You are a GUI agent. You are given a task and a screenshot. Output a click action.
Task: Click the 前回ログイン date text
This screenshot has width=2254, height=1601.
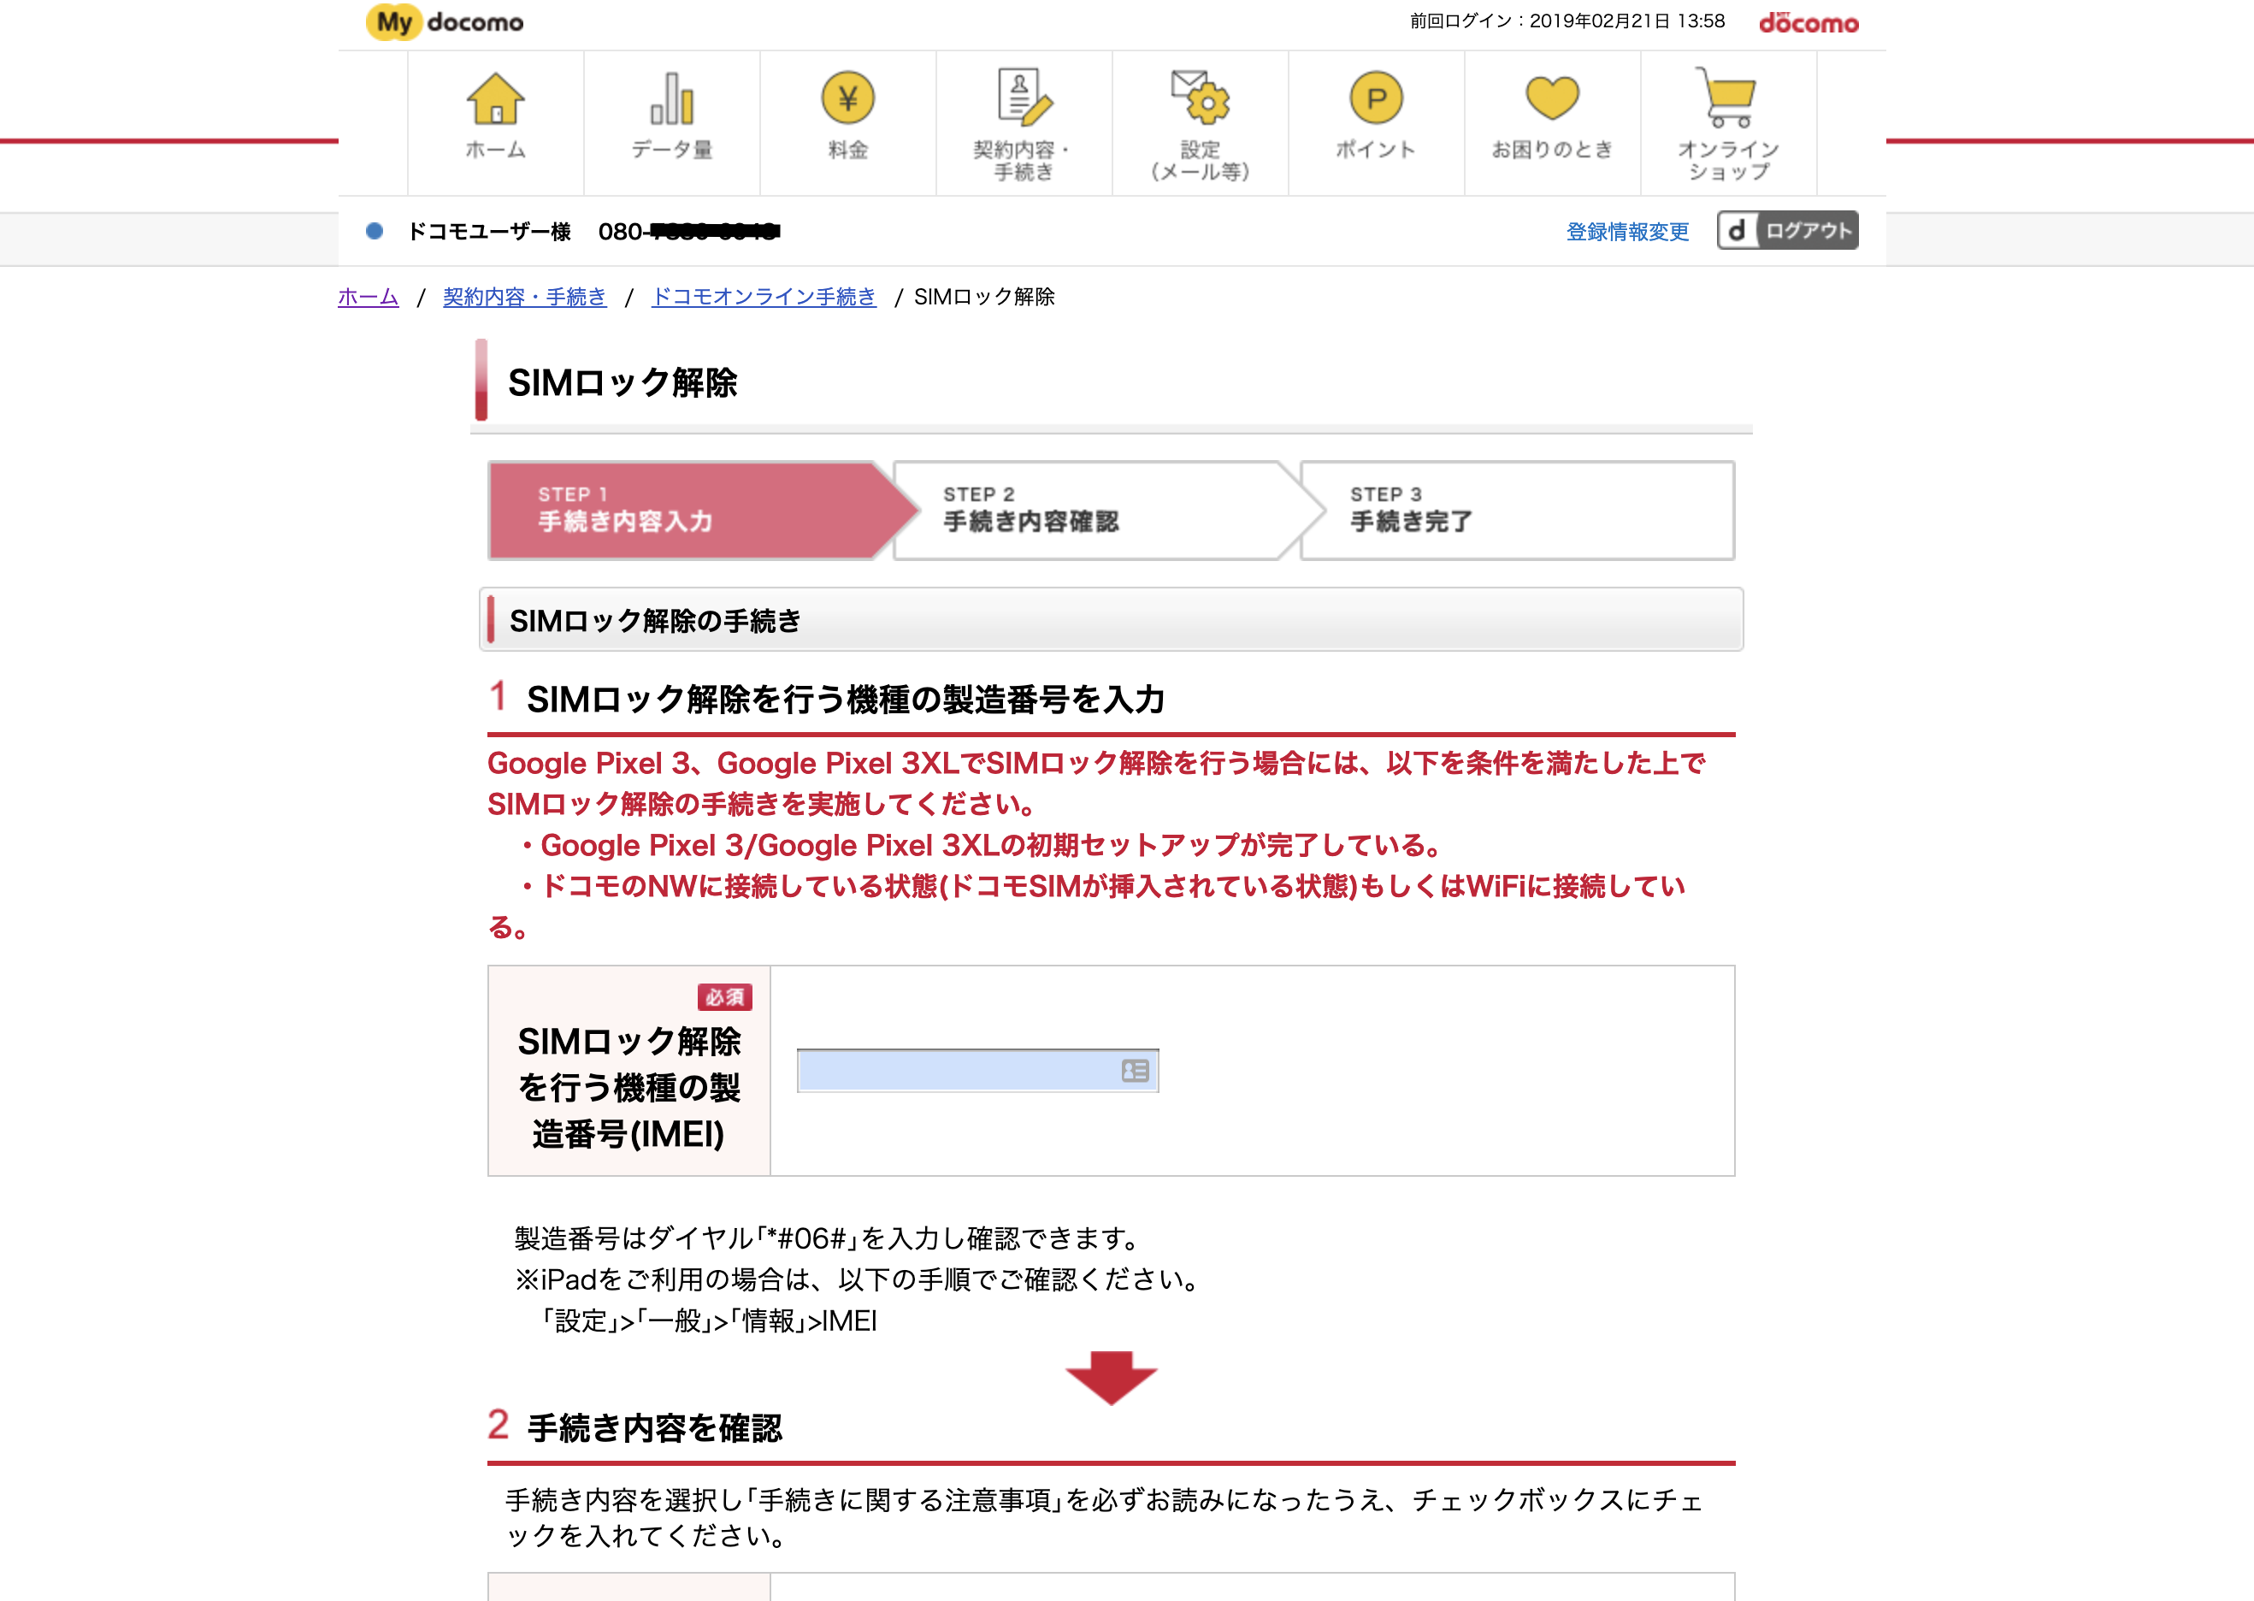(1567, 21)
